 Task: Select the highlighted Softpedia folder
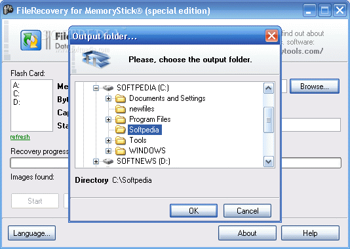pyautogui.click(x=144, y=130)
